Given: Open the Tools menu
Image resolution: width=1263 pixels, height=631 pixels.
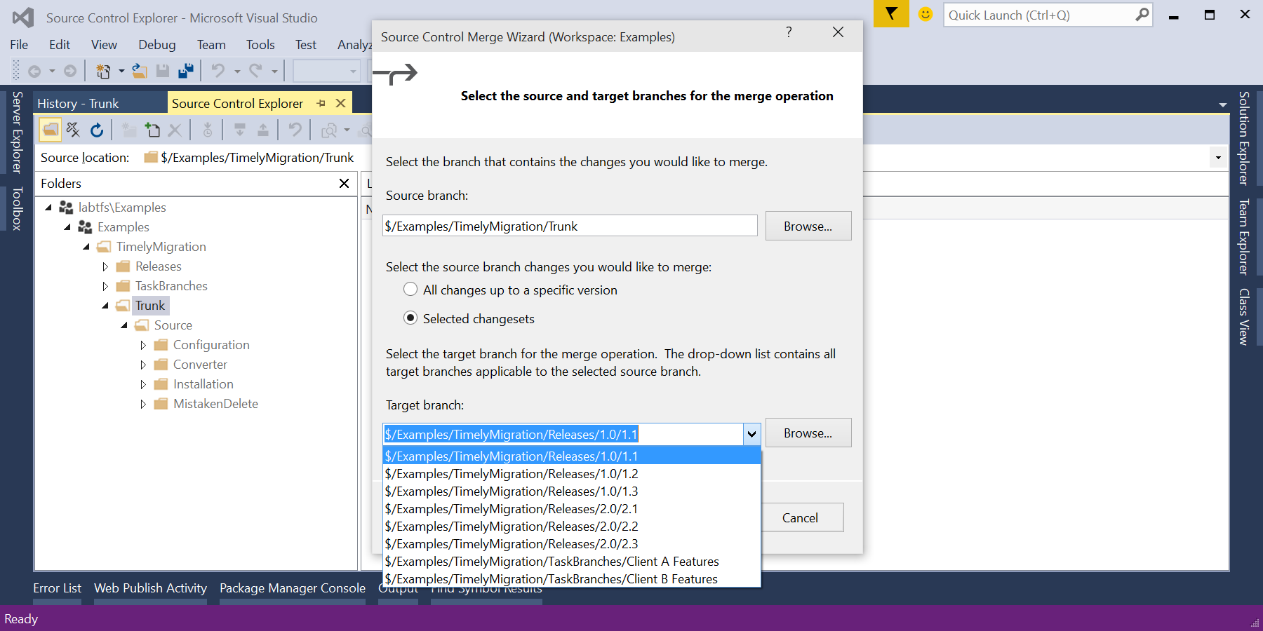Looking at the screenshot, I should pyautogui.click(x=260, y=45).
